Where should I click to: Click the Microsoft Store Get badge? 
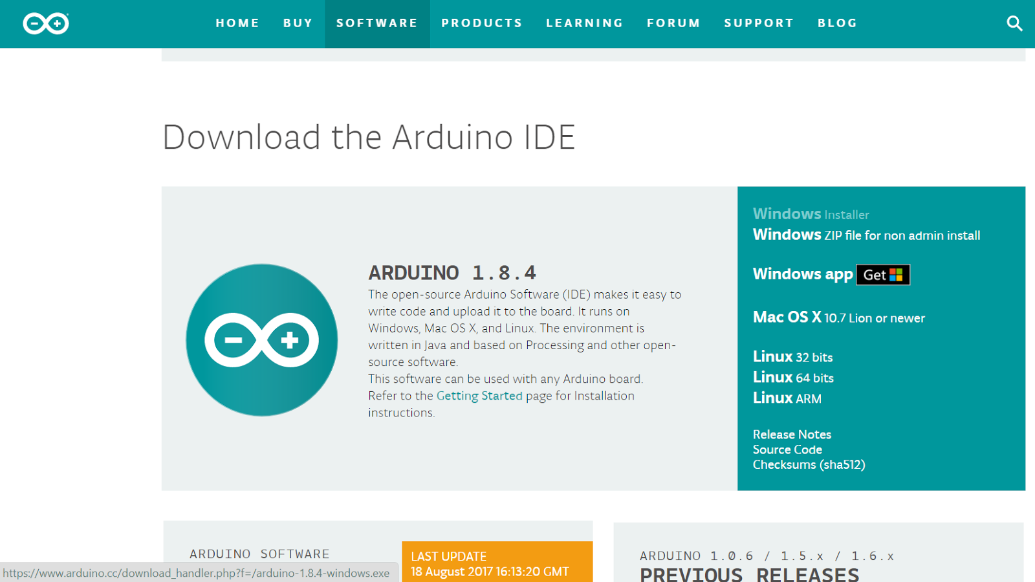click(x=882, y=274)
